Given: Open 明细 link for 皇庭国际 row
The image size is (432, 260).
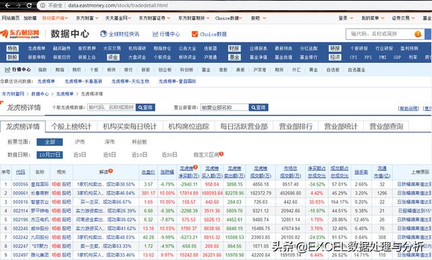Looking at the screenshot, I should (56, 184).
